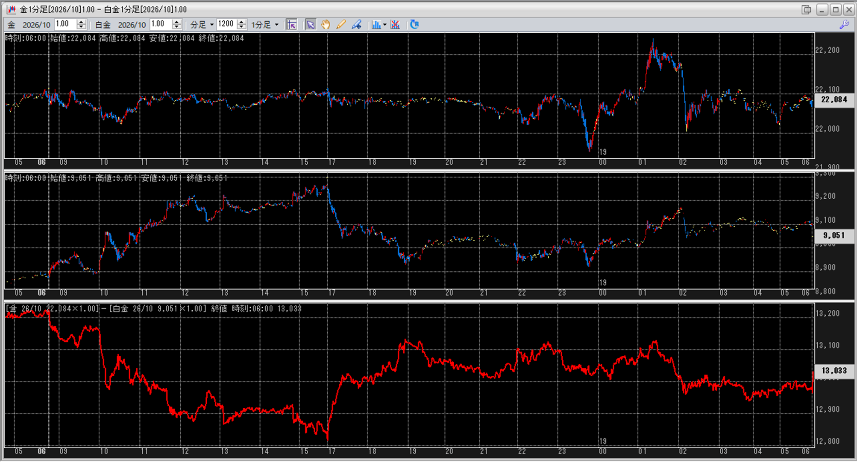This screenshot has width=857, height=462.
Task: Click the bar chart indicator icon
Action: 376,24
